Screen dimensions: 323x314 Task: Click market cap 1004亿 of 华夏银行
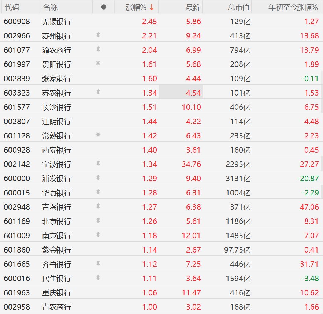point(238,193)
